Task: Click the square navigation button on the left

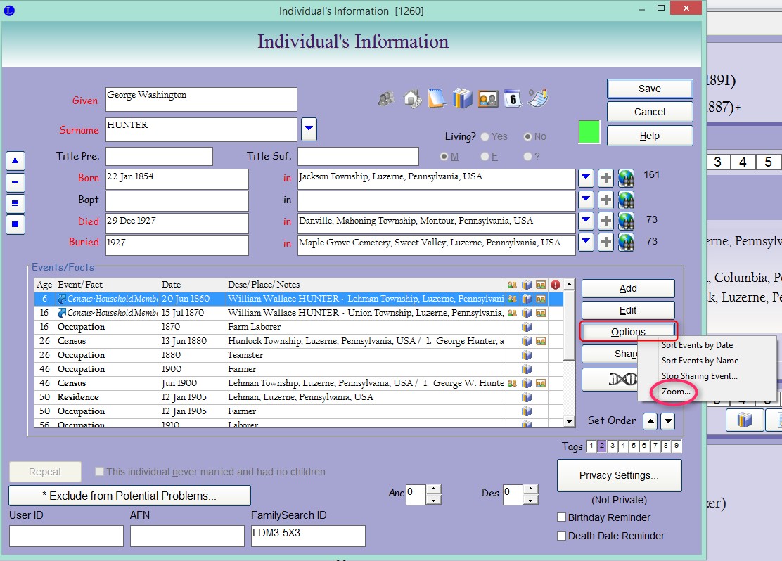Action: (15, 224)
